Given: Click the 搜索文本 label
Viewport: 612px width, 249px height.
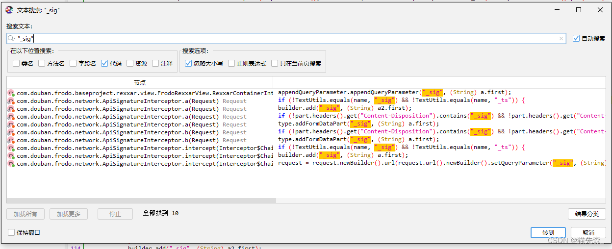Looking at the screenshot, I should 19,26.
